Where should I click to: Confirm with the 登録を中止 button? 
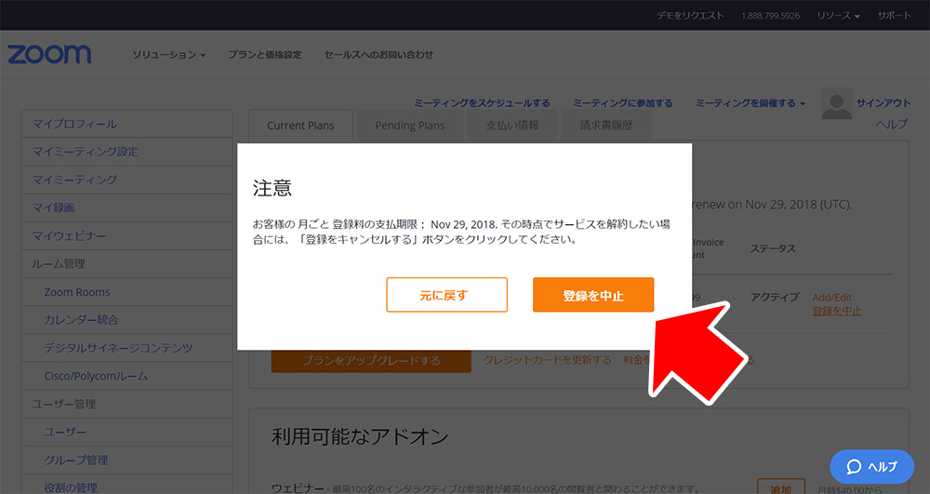(593, 295)
